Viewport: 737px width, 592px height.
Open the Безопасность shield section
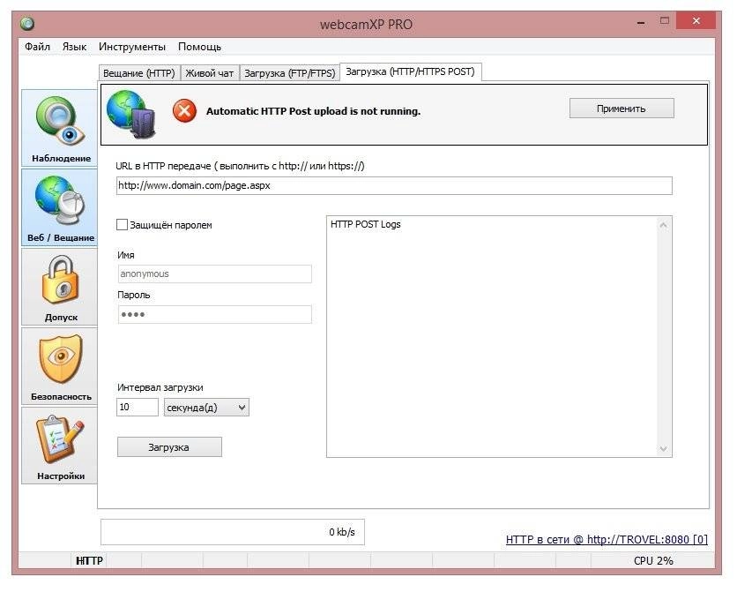tap(60, 367)
